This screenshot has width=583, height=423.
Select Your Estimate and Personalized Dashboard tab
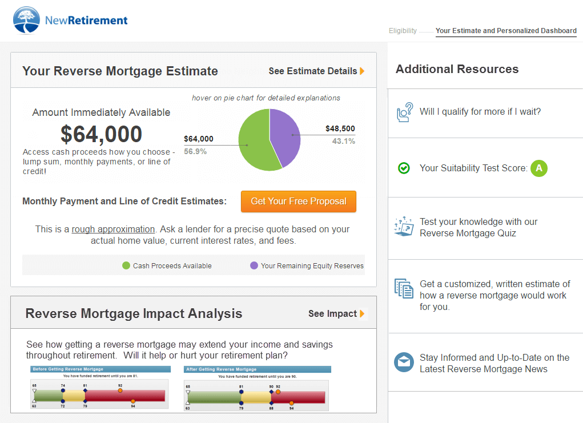coord(506,31)
